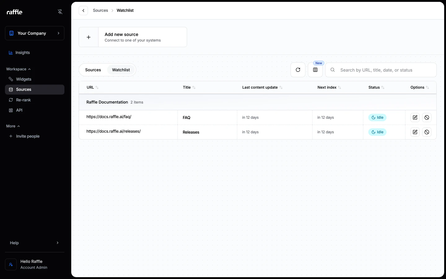Sort by Title using its sort arrows
Viewport: 446px width, 279px height.
tap(194, 87)
